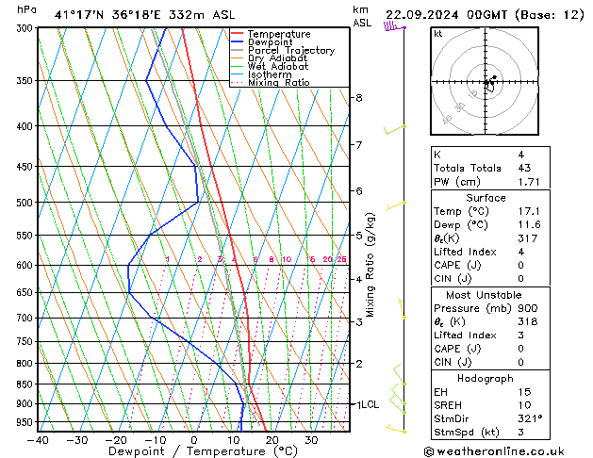Click the weatheronline.co.uk copyright text
The image size is (593, 458).
493,451
